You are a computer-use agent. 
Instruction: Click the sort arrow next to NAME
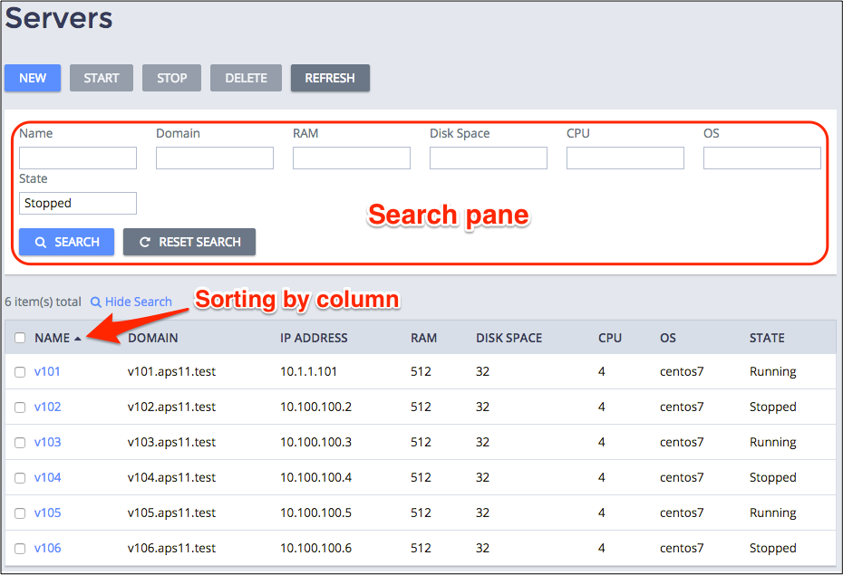78,339
